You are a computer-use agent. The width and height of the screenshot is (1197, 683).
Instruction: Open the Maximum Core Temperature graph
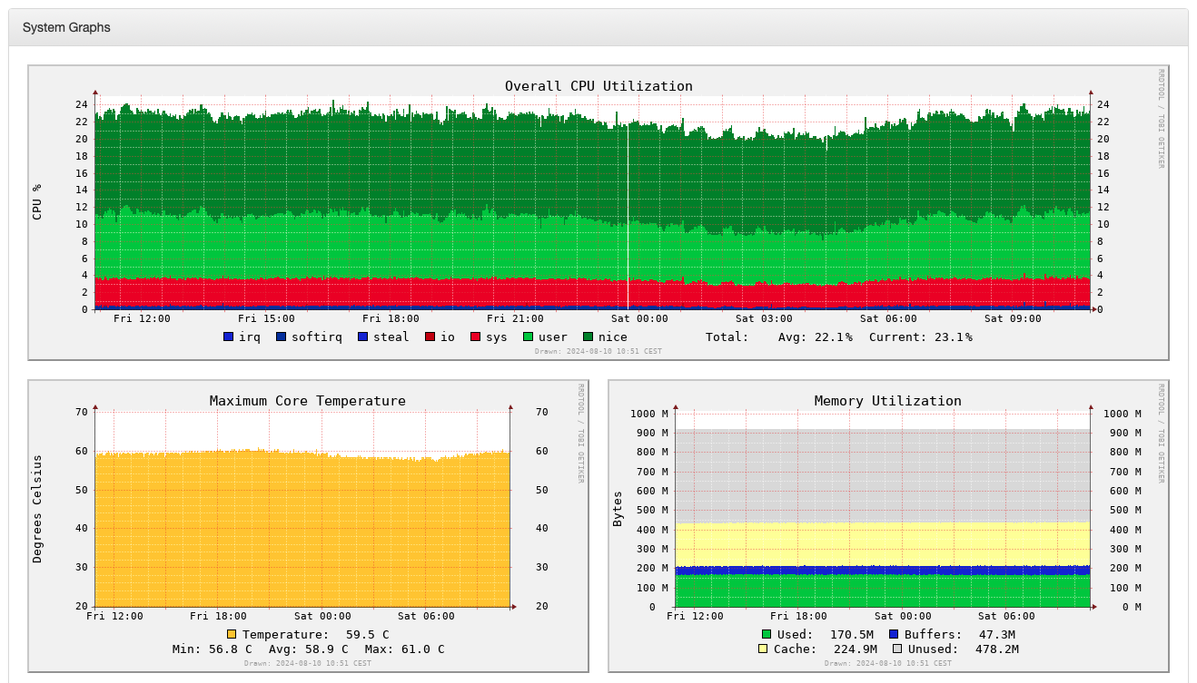tap(308, 526)
